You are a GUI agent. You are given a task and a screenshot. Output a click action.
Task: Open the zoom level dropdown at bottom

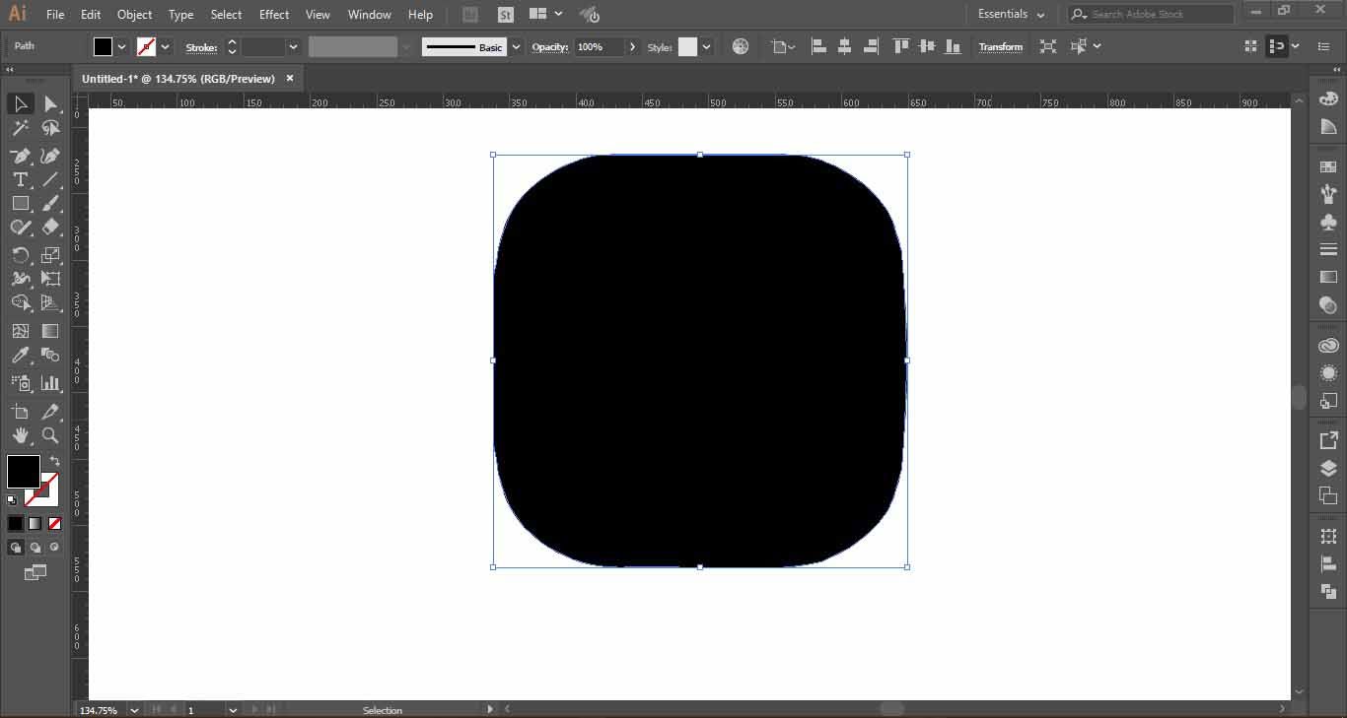135,709
